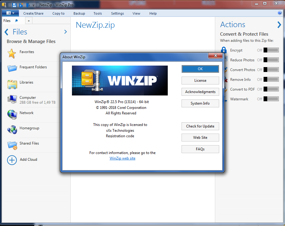Click the blue help question mark icon
The image size is (285, 226).
coord(280,13)
